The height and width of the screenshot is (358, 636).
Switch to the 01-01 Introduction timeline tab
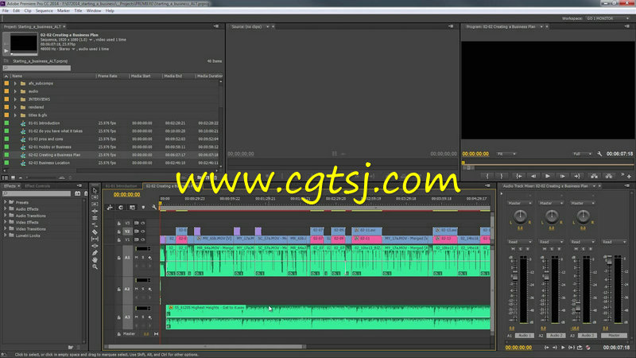(122, 186)
